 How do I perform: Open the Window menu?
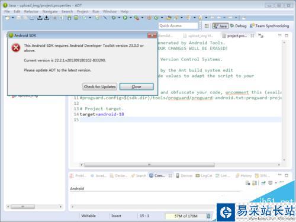[x=110, y=11]
